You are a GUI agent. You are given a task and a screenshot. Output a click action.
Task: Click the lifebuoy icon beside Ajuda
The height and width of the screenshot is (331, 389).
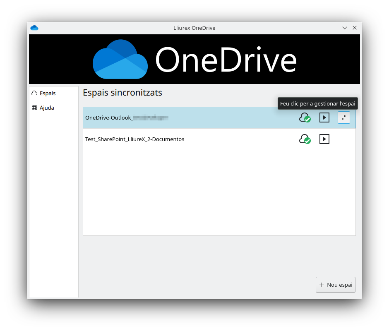[34, 108]
